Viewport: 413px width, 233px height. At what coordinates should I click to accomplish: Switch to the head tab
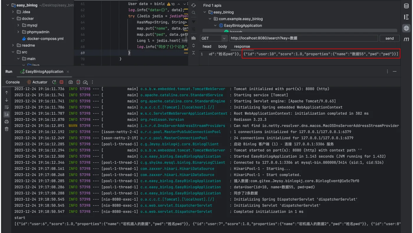207,46
